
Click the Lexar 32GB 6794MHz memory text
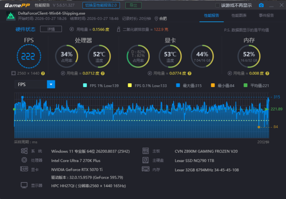[207, 170]
